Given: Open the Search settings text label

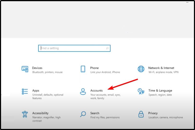Looking at the screenshot, I should tap(95, 113).
